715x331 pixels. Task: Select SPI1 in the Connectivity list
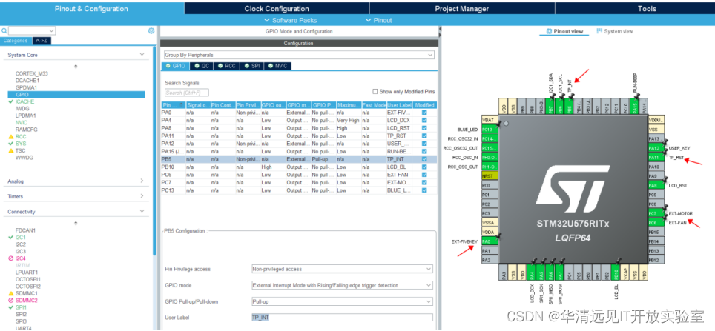point(21,307)
